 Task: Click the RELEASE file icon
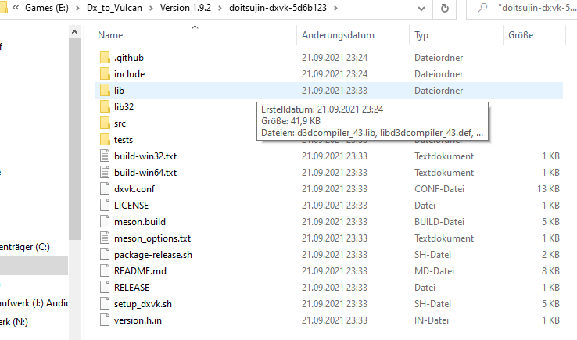pyautogui.click(x=105, y=288)
